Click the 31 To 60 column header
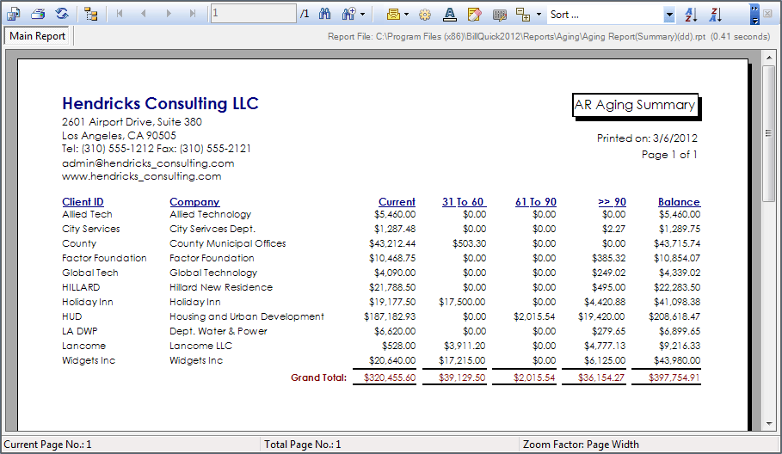This screenshot has height=454, width=782. (464, 202)
